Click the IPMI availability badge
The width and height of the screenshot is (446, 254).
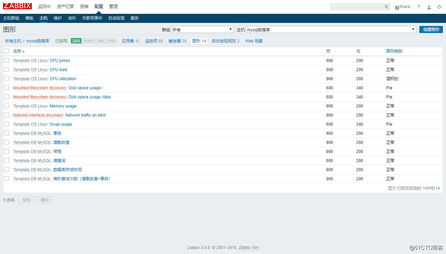point(111,41)
